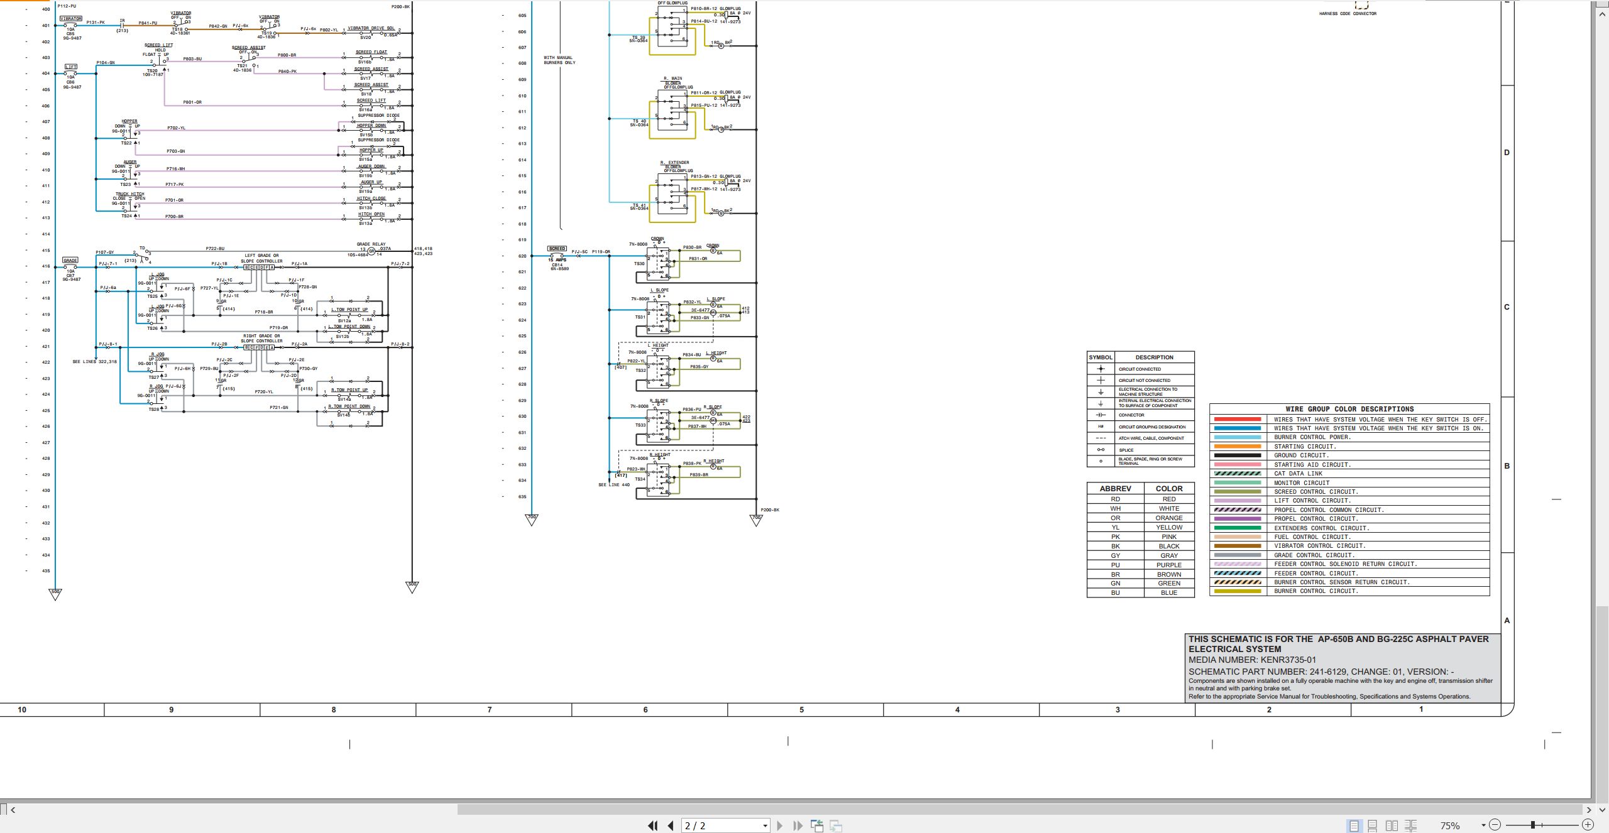Click 'GRADE CONTROL CIRCUIT.' legend text
This screenshot has width=1609, height=833.
(x=1314, y=555)
